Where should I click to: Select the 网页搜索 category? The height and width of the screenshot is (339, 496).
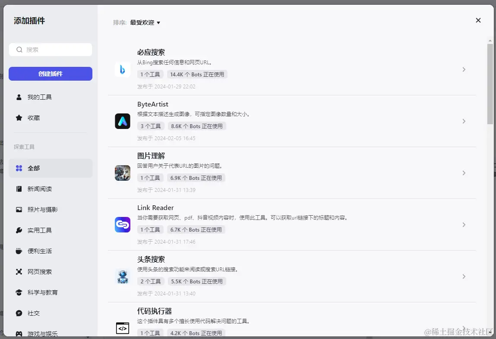click(51, 272)
